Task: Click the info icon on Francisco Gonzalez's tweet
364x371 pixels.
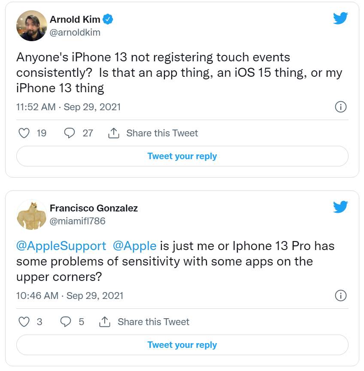Action: tap(340, 296)
